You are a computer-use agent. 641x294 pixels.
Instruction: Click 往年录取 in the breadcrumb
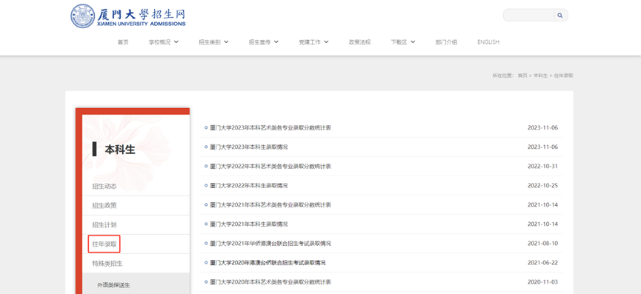pyautogui.click(x=563, y=76)
